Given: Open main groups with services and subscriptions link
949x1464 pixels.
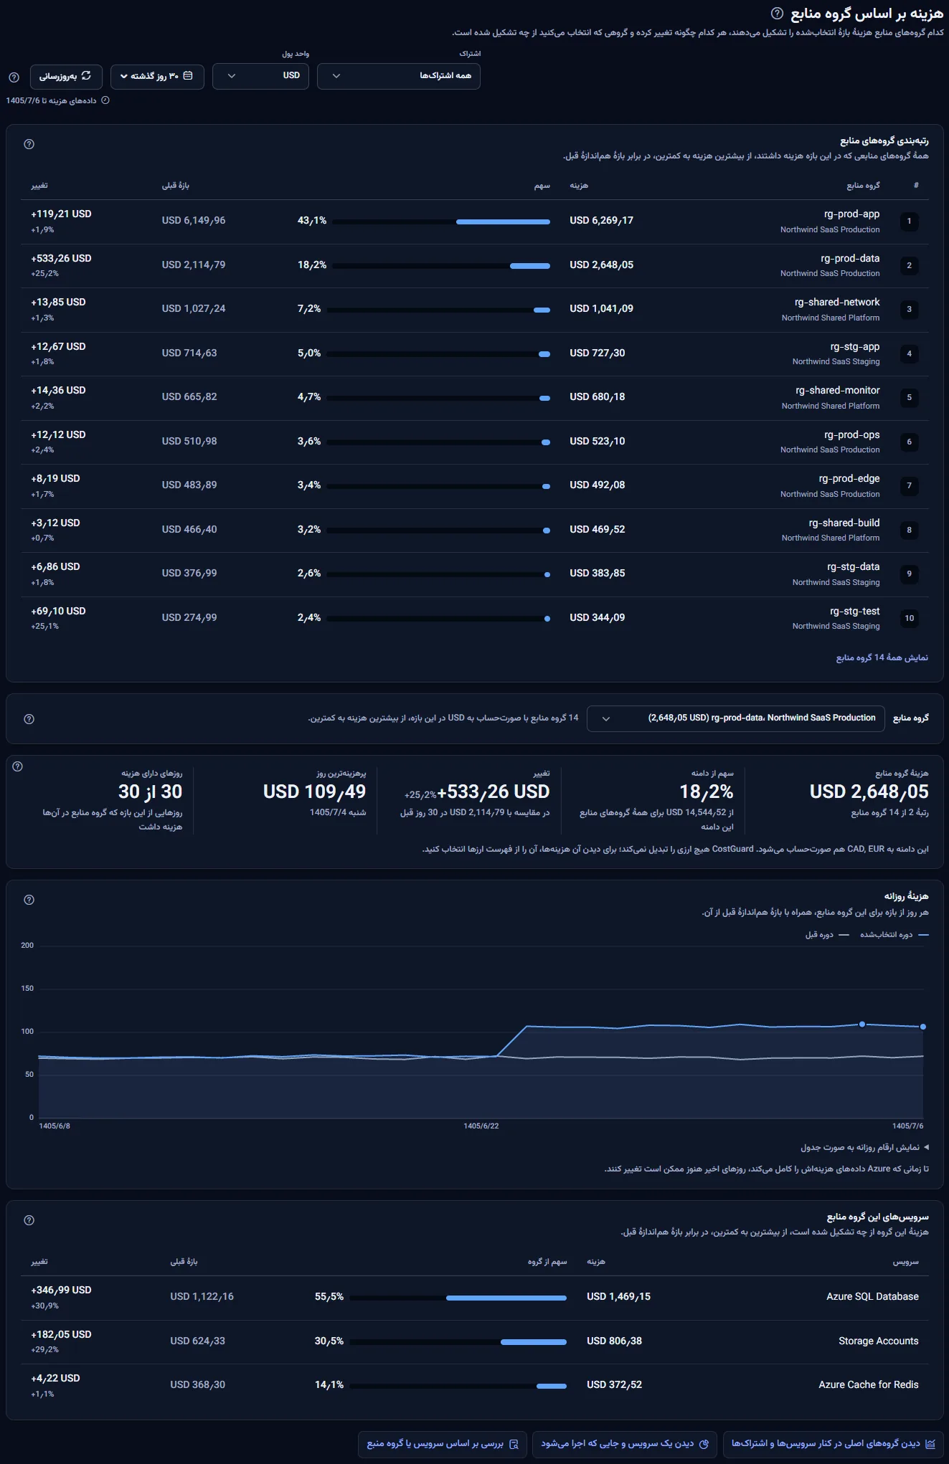Looking at the screenshot, I should (x=833, y=1444).
